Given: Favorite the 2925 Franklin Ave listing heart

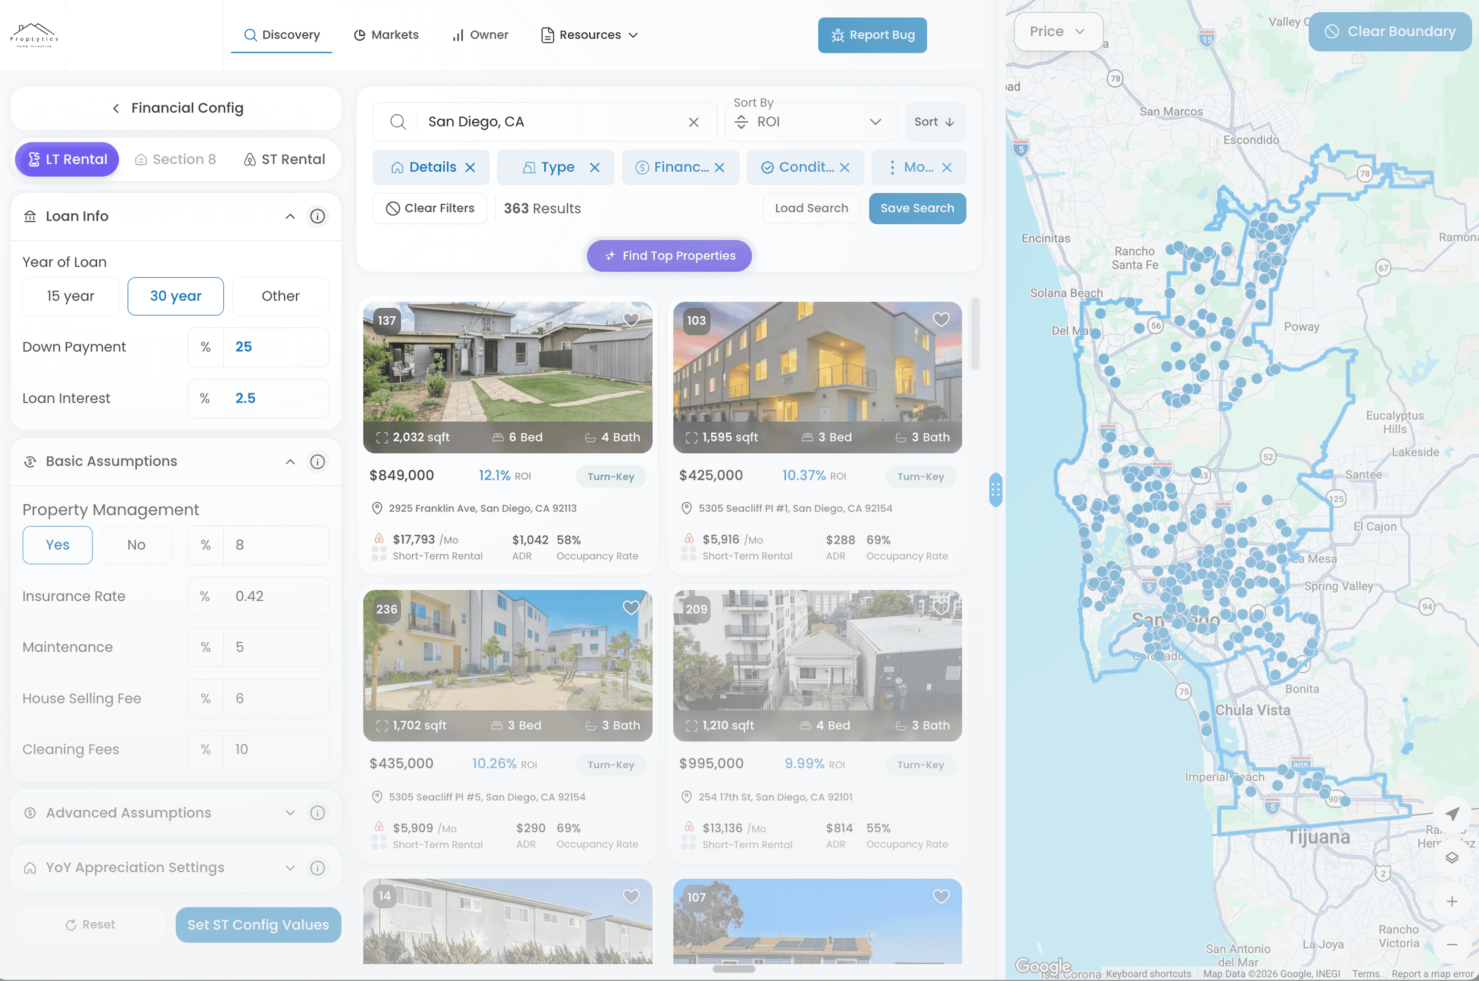Looking at the screenshot, I should pos(631,320).
